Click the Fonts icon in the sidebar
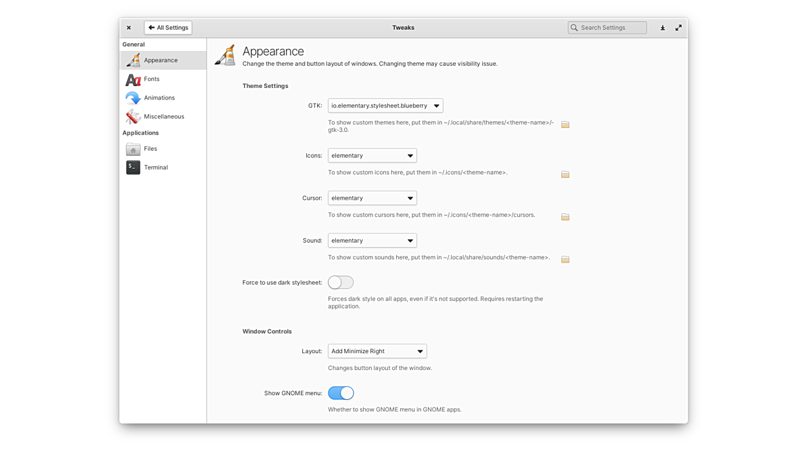This screenshot has width=808, height=454. (x=133, y=80)
